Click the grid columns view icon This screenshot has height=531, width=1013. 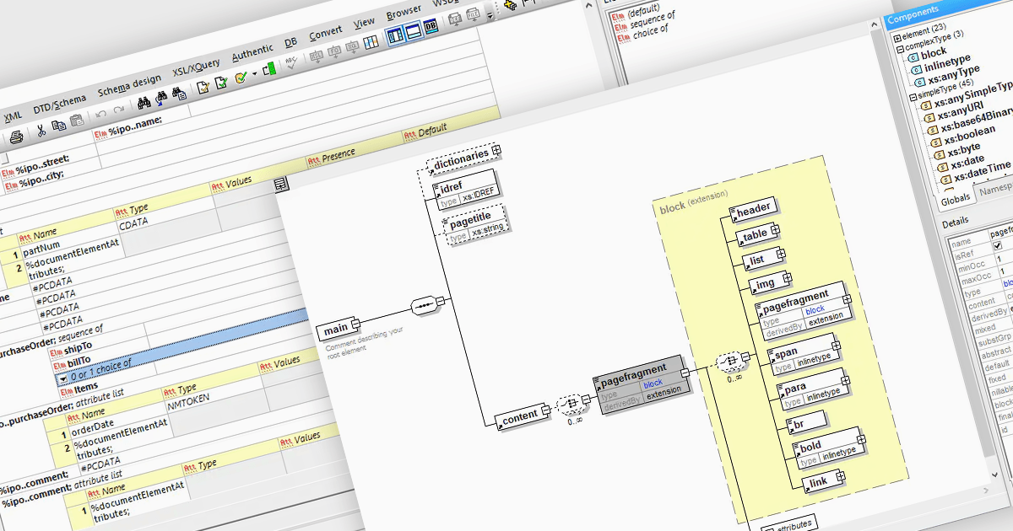pos(372,41)
